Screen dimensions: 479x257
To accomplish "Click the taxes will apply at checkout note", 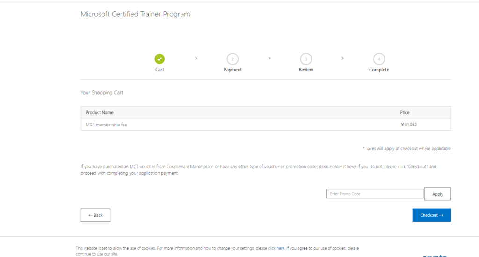I will (407, 148).
